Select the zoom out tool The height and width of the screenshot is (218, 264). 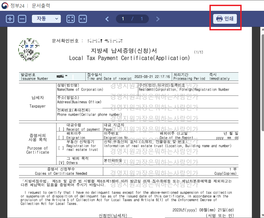[x=22, y=19]
